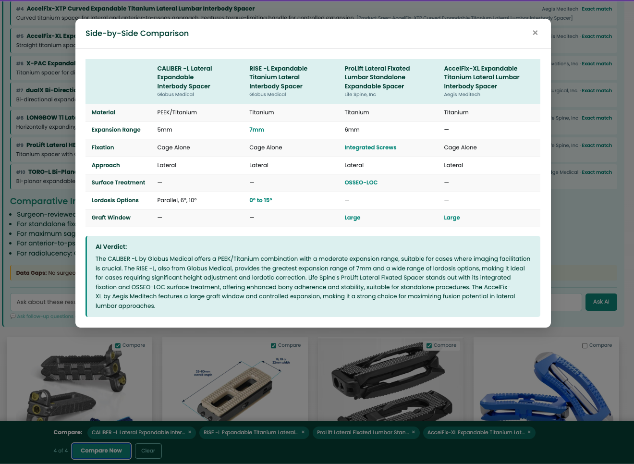Uncheck Compare on the ProLift product card

click(429, 345)
